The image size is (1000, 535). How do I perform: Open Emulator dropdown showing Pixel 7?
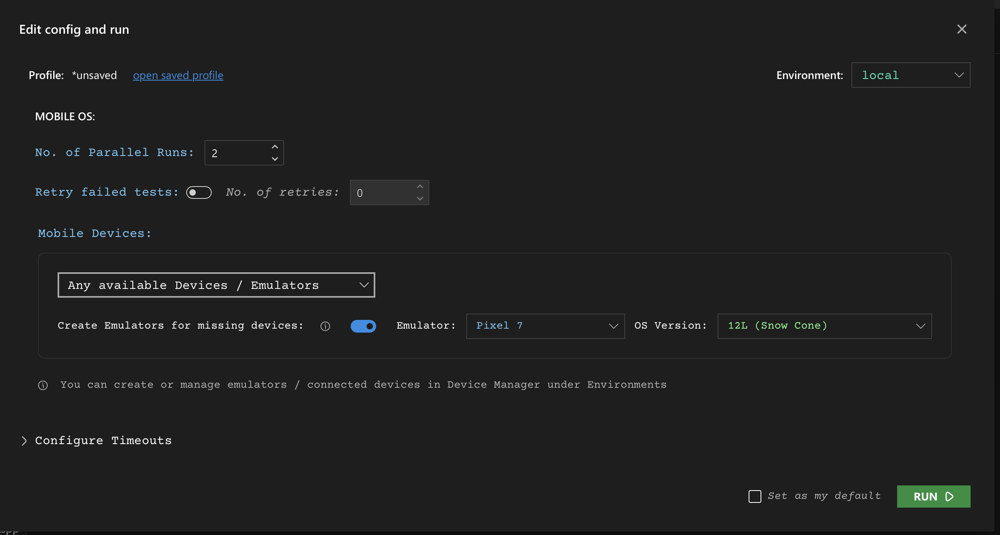pos(545,326)
